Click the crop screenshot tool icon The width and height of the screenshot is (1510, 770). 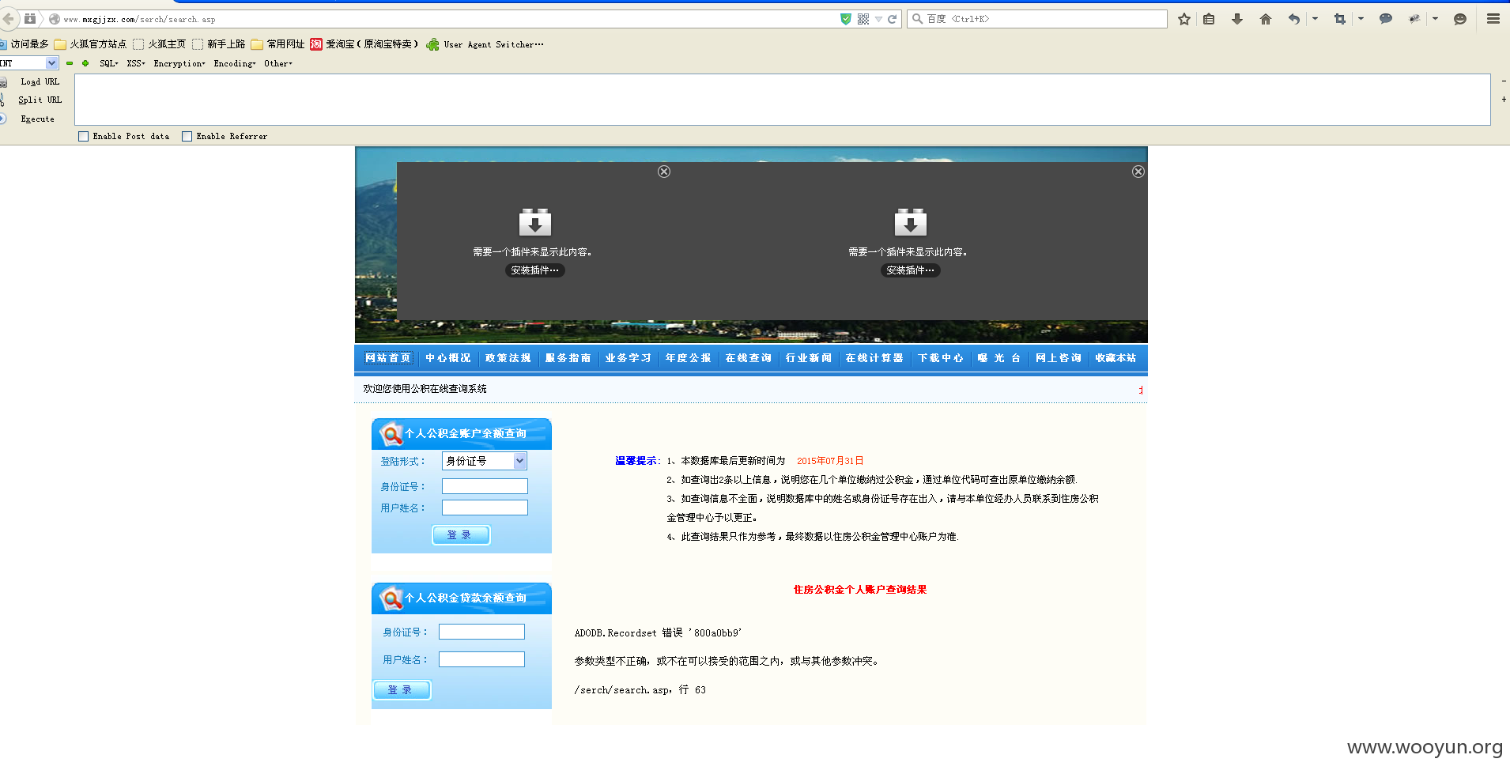(x=1340, y=19)
